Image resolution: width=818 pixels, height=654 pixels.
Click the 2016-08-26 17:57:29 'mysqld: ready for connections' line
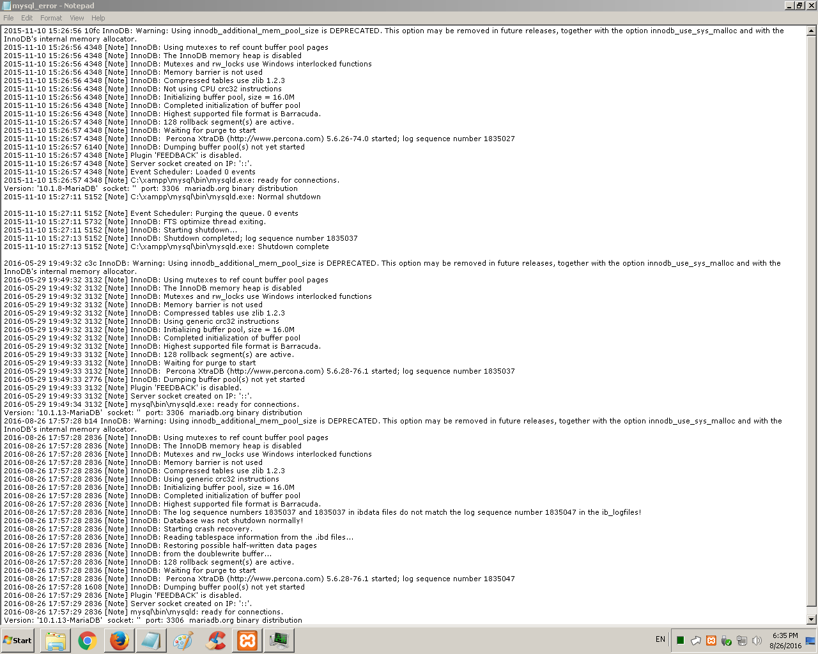[143, 612]
